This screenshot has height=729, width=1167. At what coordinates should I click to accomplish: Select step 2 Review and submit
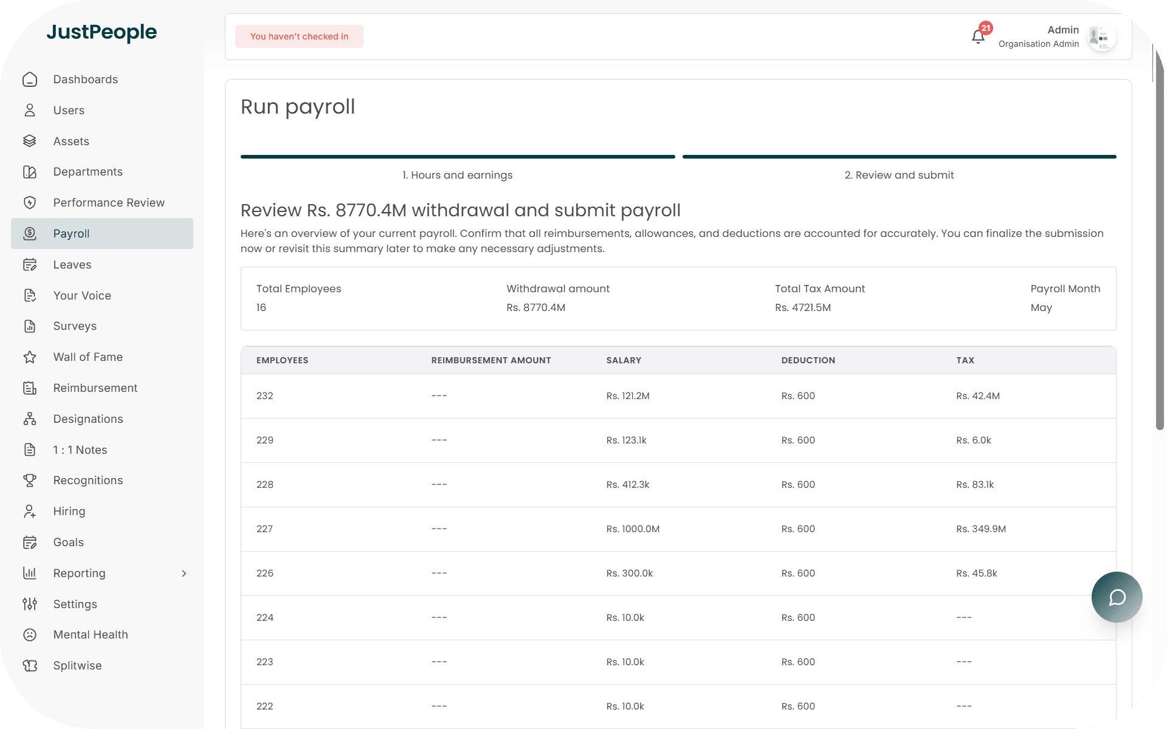[x=899, y=175]
